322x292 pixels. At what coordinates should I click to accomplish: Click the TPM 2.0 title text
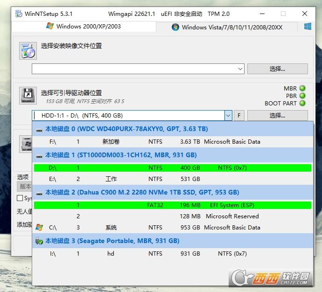coord(218,14)
